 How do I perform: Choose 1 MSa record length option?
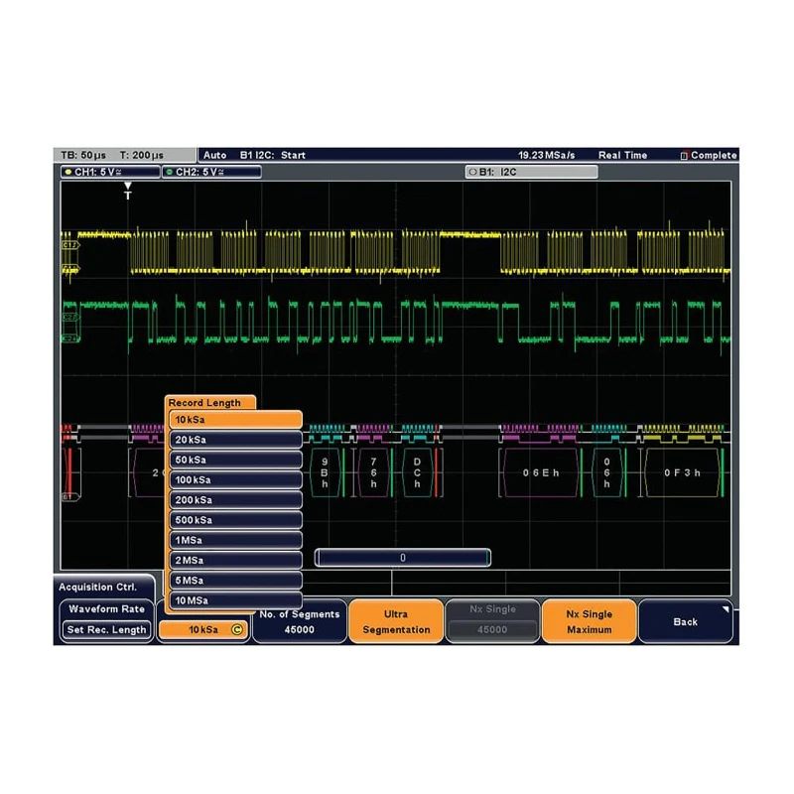235,540
